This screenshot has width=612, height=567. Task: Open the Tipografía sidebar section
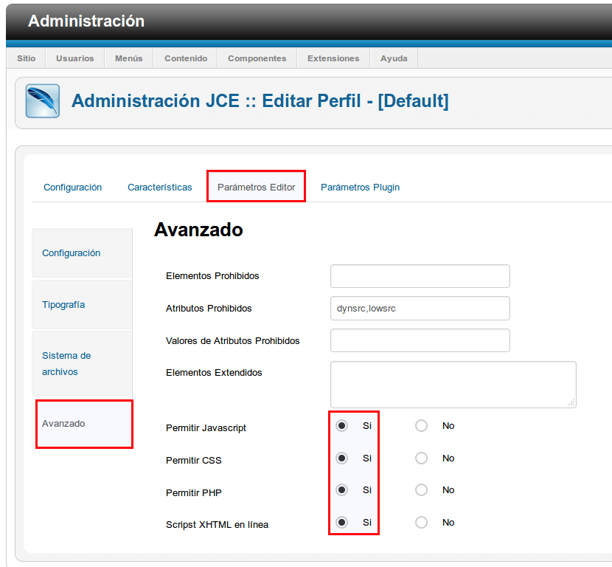tap(83, 304)
